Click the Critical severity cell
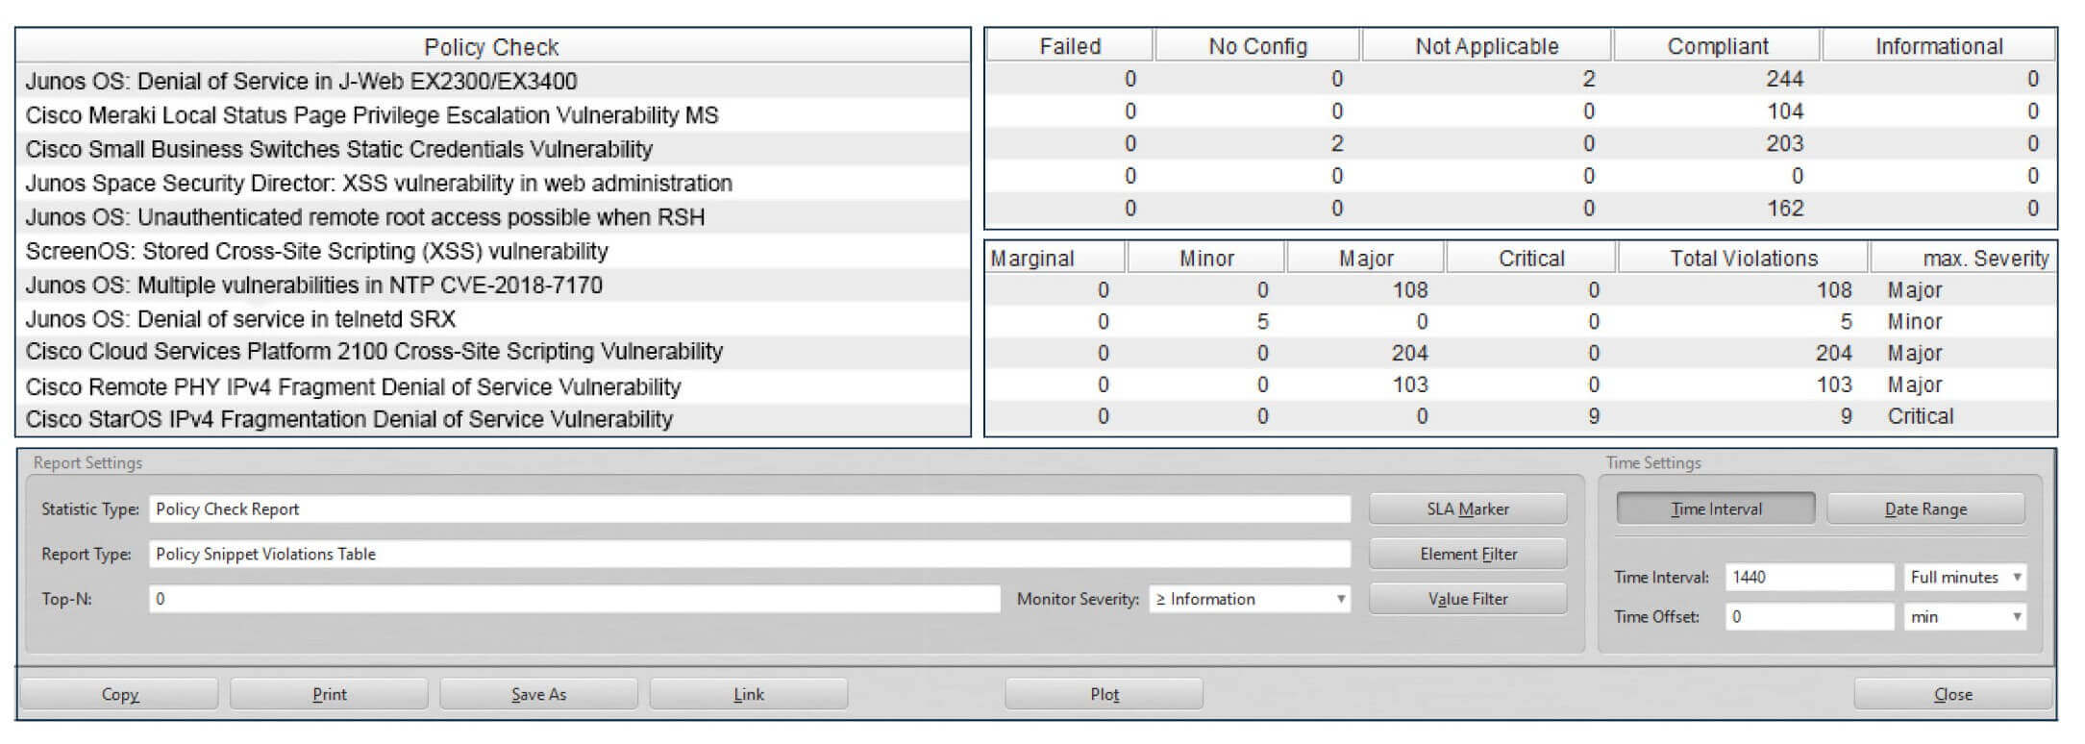This screenshot has height=744, width=2085. pos(1921,416)
